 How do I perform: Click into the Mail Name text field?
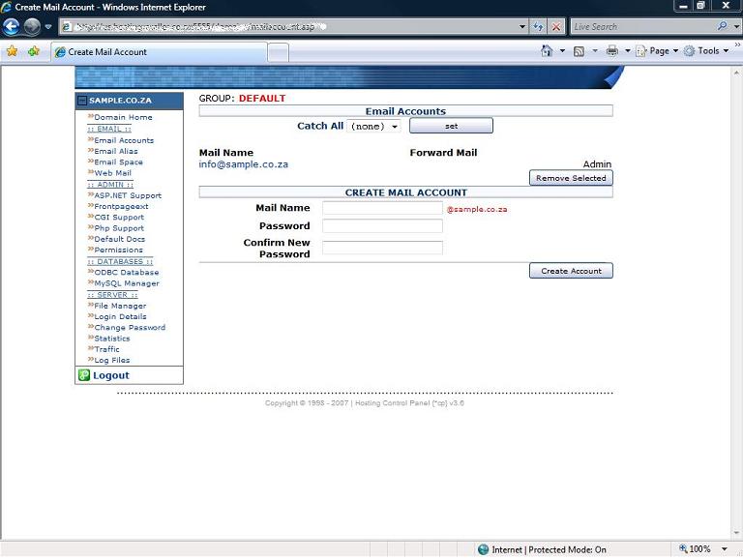(x=382, y=208)
